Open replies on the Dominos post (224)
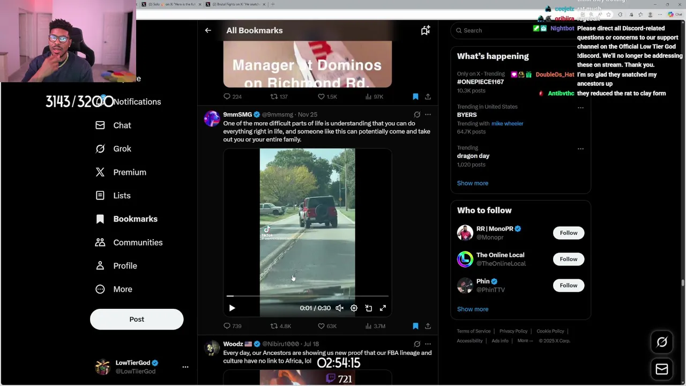The image size is (686, 386). pos(233,96)
